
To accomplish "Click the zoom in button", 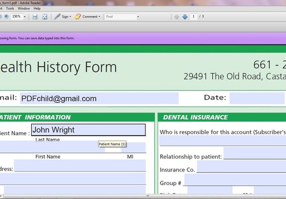I will pos(6,17).
